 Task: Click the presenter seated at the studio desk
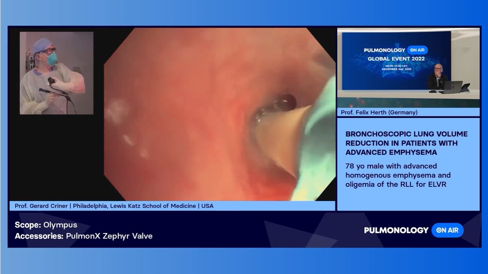pos(437,76)
